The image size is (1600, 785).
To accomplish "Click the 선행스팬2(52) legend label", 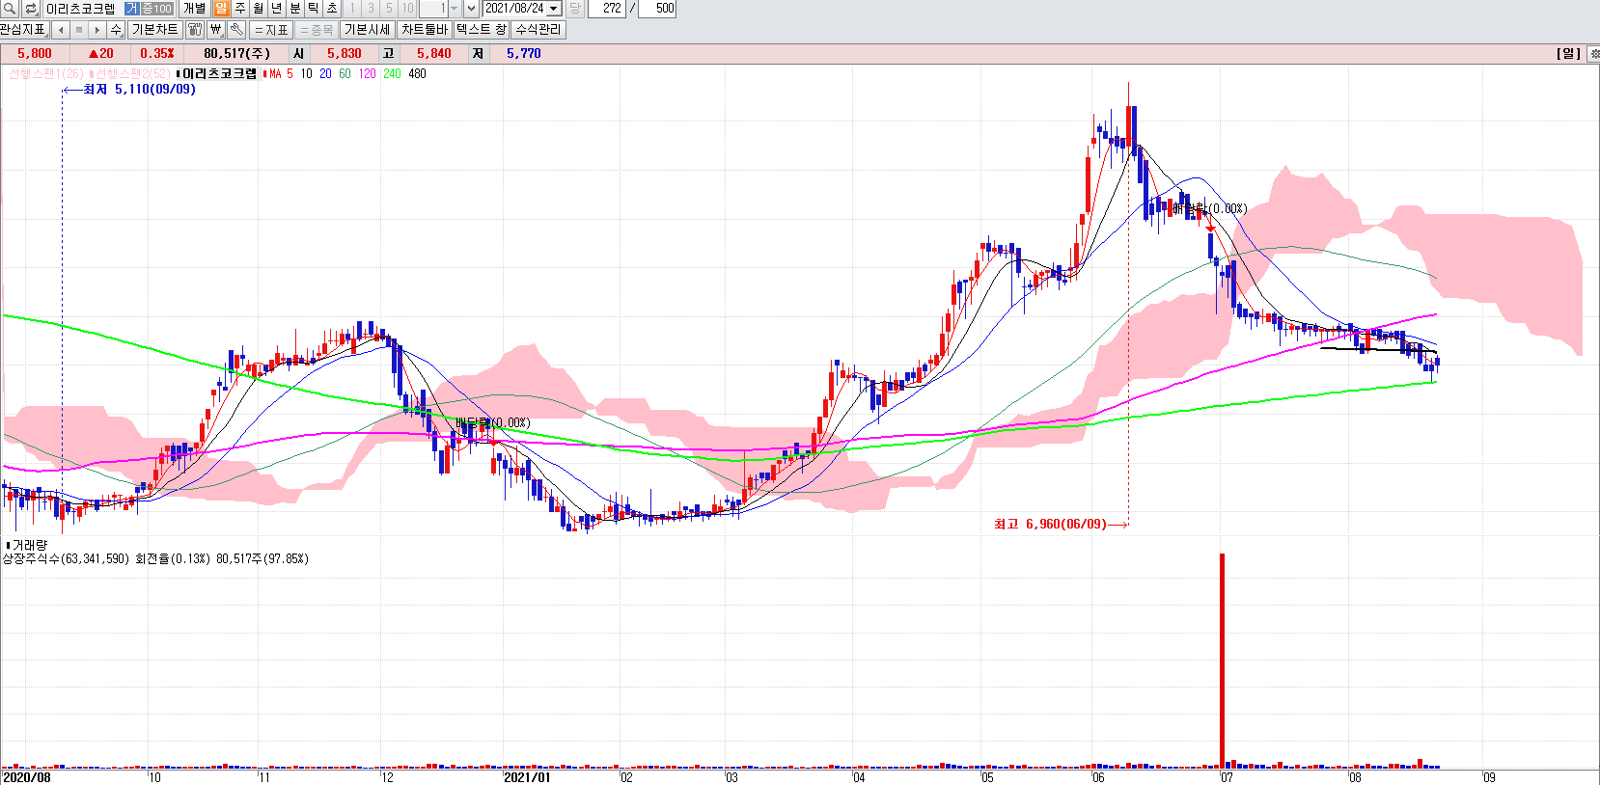I will 133,73.
